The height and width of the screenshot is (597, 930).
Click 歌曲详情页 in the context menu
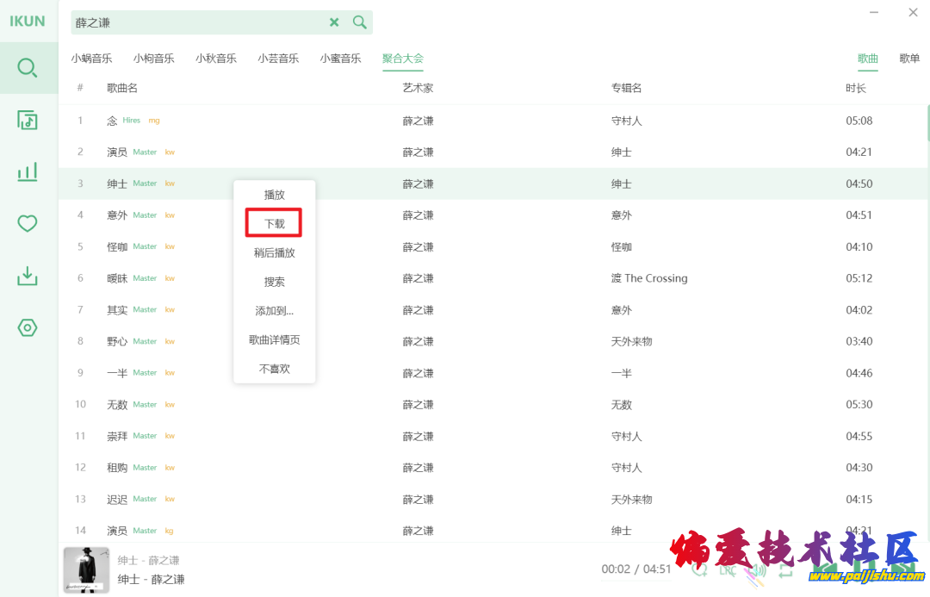pos(274,340)
